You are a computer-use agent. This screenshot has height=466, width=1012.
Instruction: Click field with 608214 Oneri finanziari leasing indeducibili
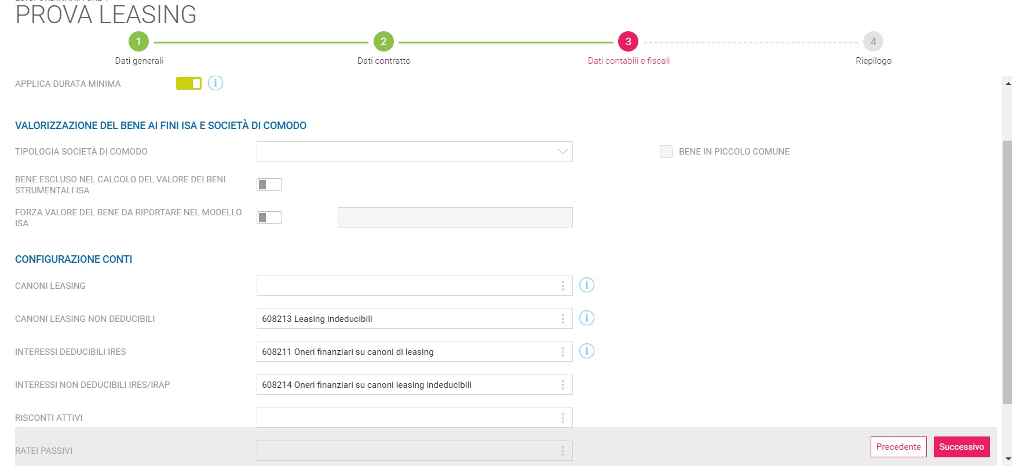point(415,385)
